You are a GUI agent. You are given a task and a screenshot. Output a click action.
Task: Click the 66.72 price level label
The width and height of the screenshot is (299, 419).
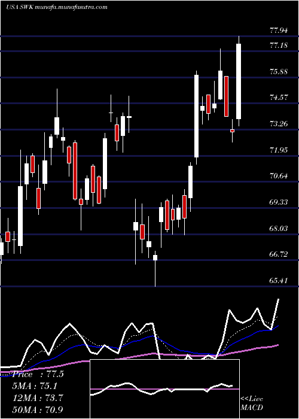tap(279, 254)
